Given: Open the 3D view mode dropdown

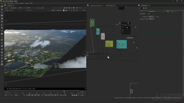Looking at the screenshot, I should (x=79, y=10).
